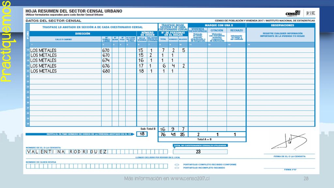Click the Observaciones column header

[282, 25]
